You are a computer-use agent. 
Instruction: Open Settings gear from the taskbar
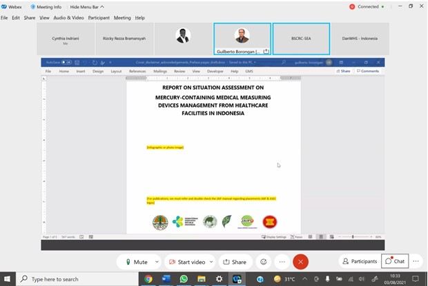click(x=220, y=279)
